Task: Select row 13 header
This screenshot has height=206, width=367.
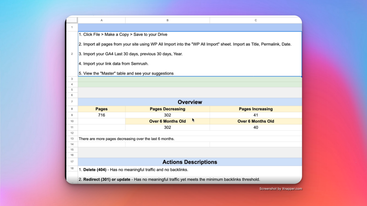Action: coord(72,139)
